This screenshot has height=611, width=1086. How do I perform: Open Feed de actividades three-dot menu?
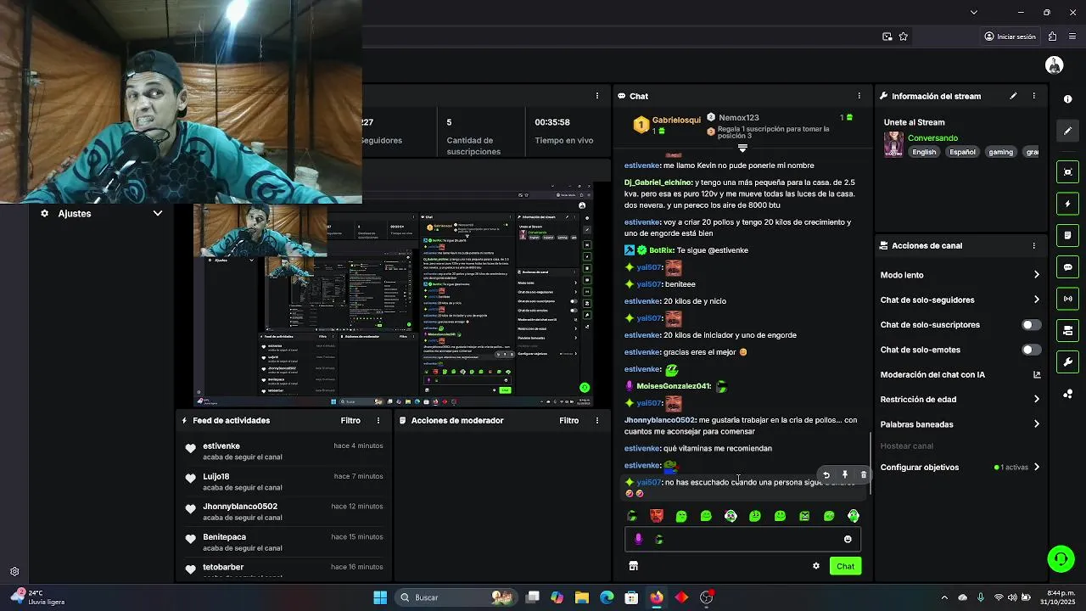(378, 420)
